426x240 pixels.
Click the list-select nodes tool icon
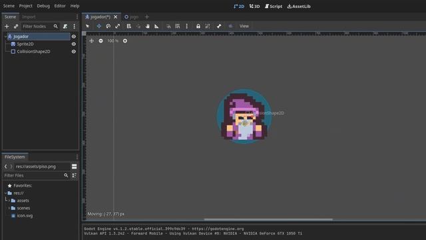click(x=128, y=26)
